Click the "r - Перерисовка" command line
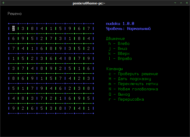This screenshot has width=190, height=137. click(x=126, y=99)
